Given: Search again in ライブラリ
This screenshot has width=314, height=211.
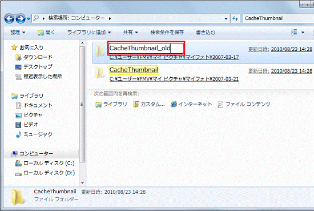Looking at the screenshot, I should (x=111, y=104).
